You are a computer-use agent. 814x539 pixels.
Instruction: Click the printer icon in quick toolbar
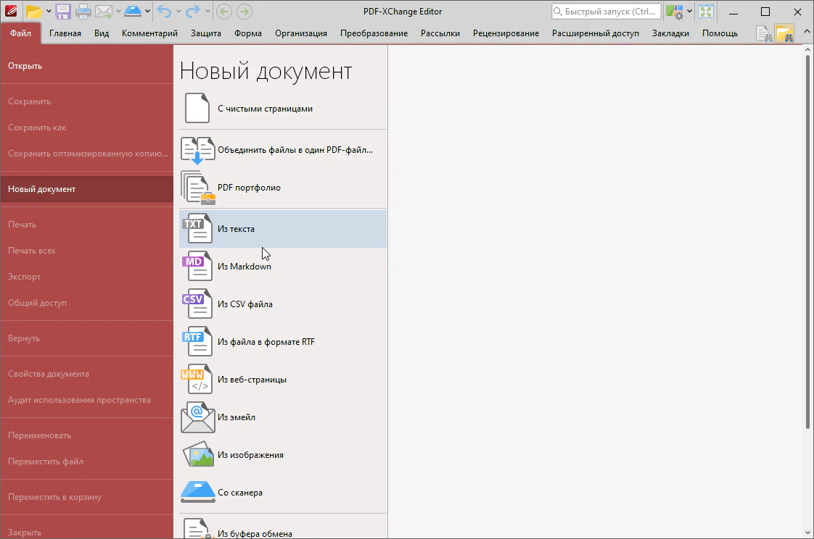83,12
